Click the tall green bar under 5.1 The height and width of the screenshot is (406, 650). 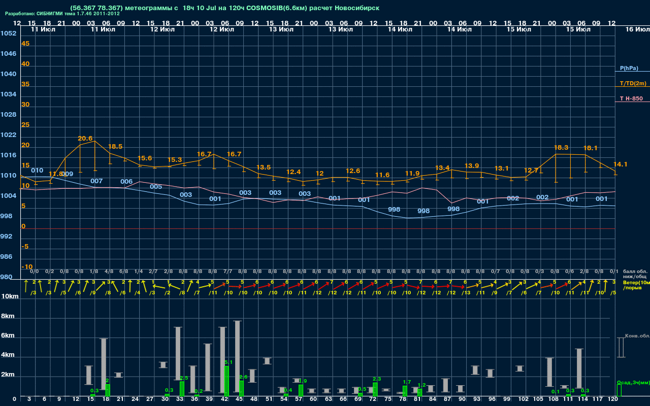click(x=226, y=381)
